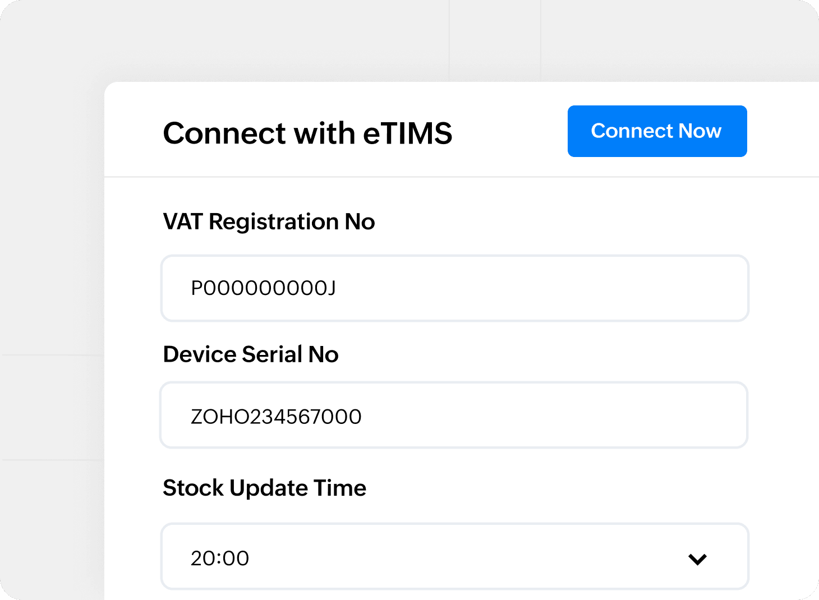Click the 'Connect with eTIMS' heading
Viewport: 819px width, 600px height.
click(x=307, y=133)
